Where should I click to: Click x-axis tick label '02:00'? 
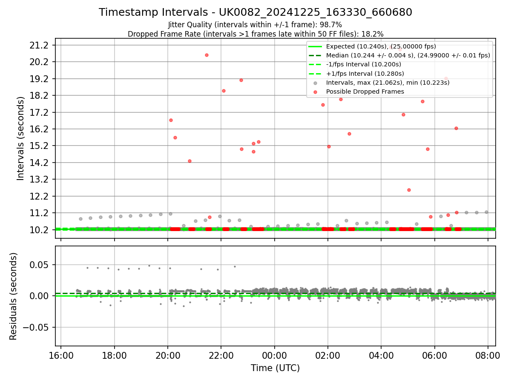pos(328,355)
